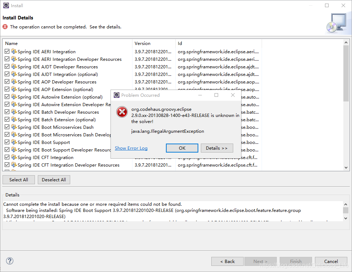The height and width of the screenshot is (272, 352).
Task: Maximize the Install window
Action: pyautogui.click(x=327, y=5)
